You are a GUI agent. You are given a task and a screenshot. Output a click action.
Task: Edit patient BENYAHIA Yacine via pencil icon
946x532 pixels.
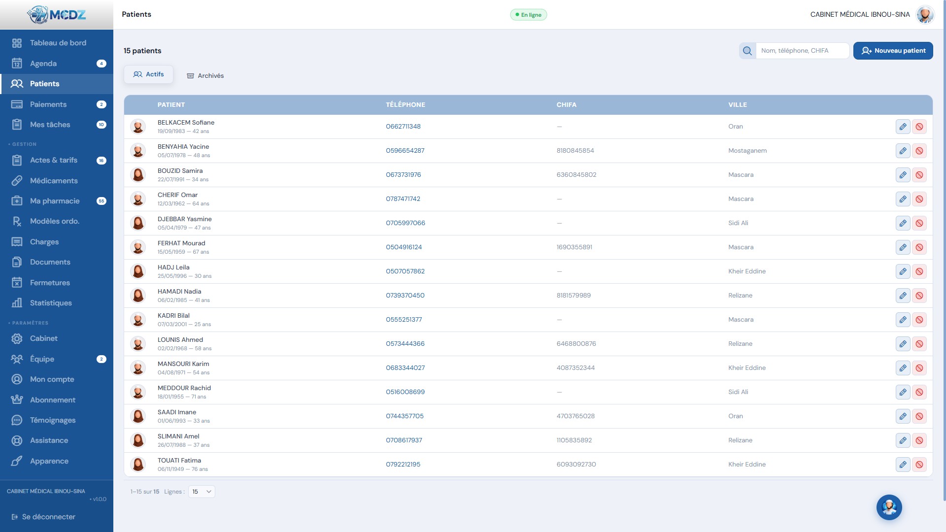click(x=903, y=151)
